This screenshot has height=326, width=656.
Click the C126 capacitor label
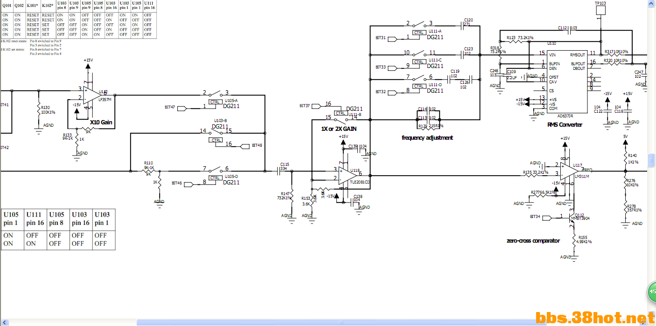(x=464, y=82)
